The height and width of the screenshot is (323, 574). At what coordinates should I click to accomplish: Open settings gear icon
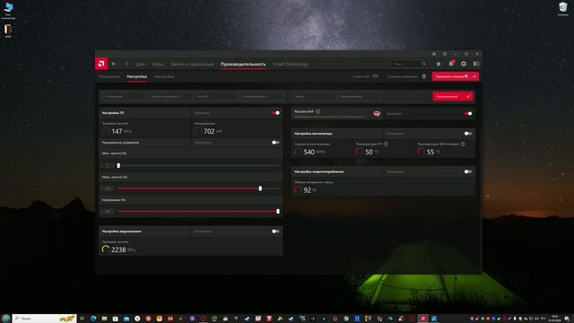coord(464,64)
